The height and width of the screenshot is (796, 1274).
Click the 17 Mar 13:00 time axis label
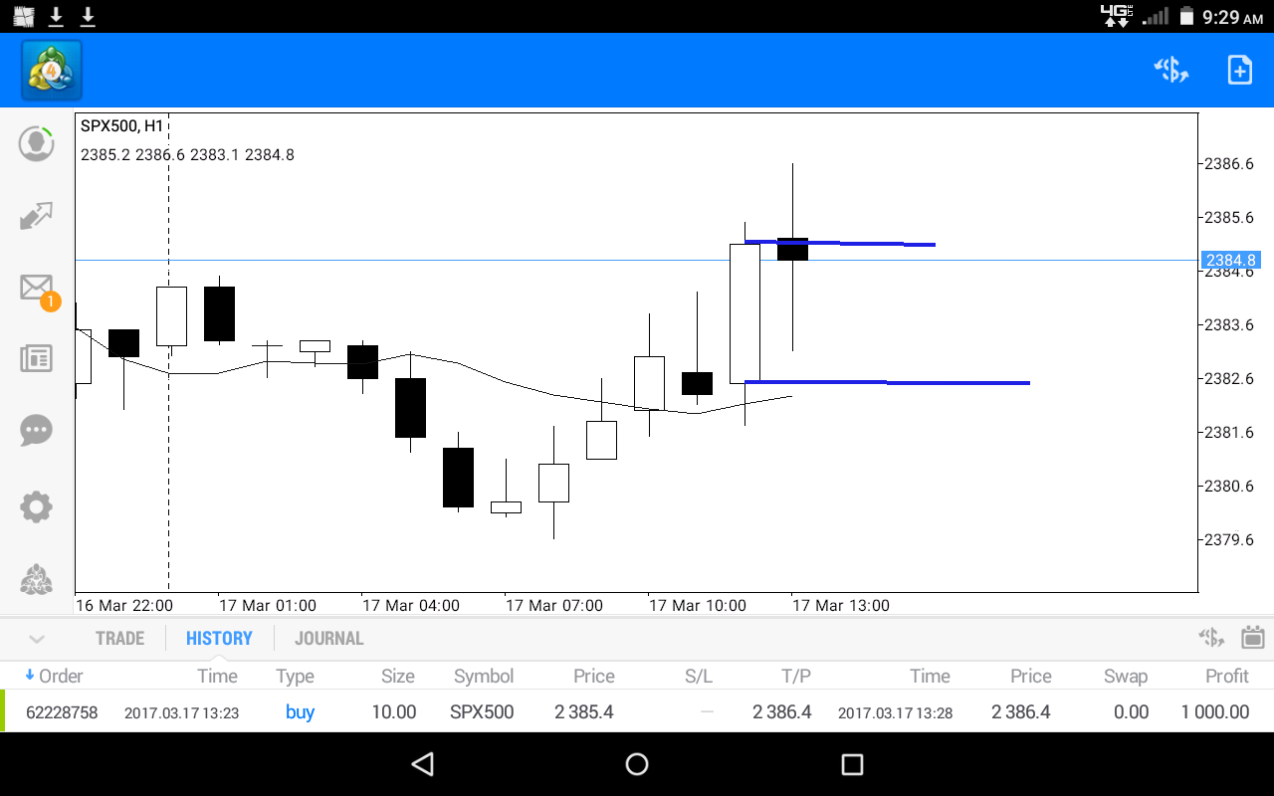840,605
